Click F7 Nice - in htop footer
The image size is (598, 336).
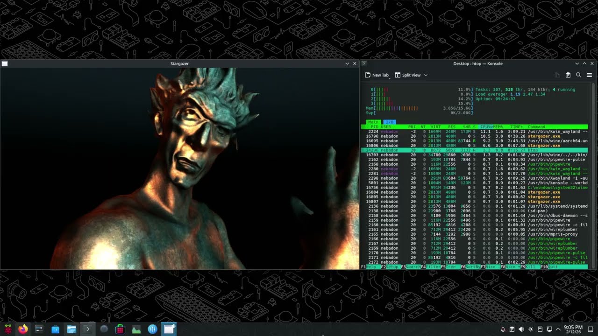click(x=490, y=267)
